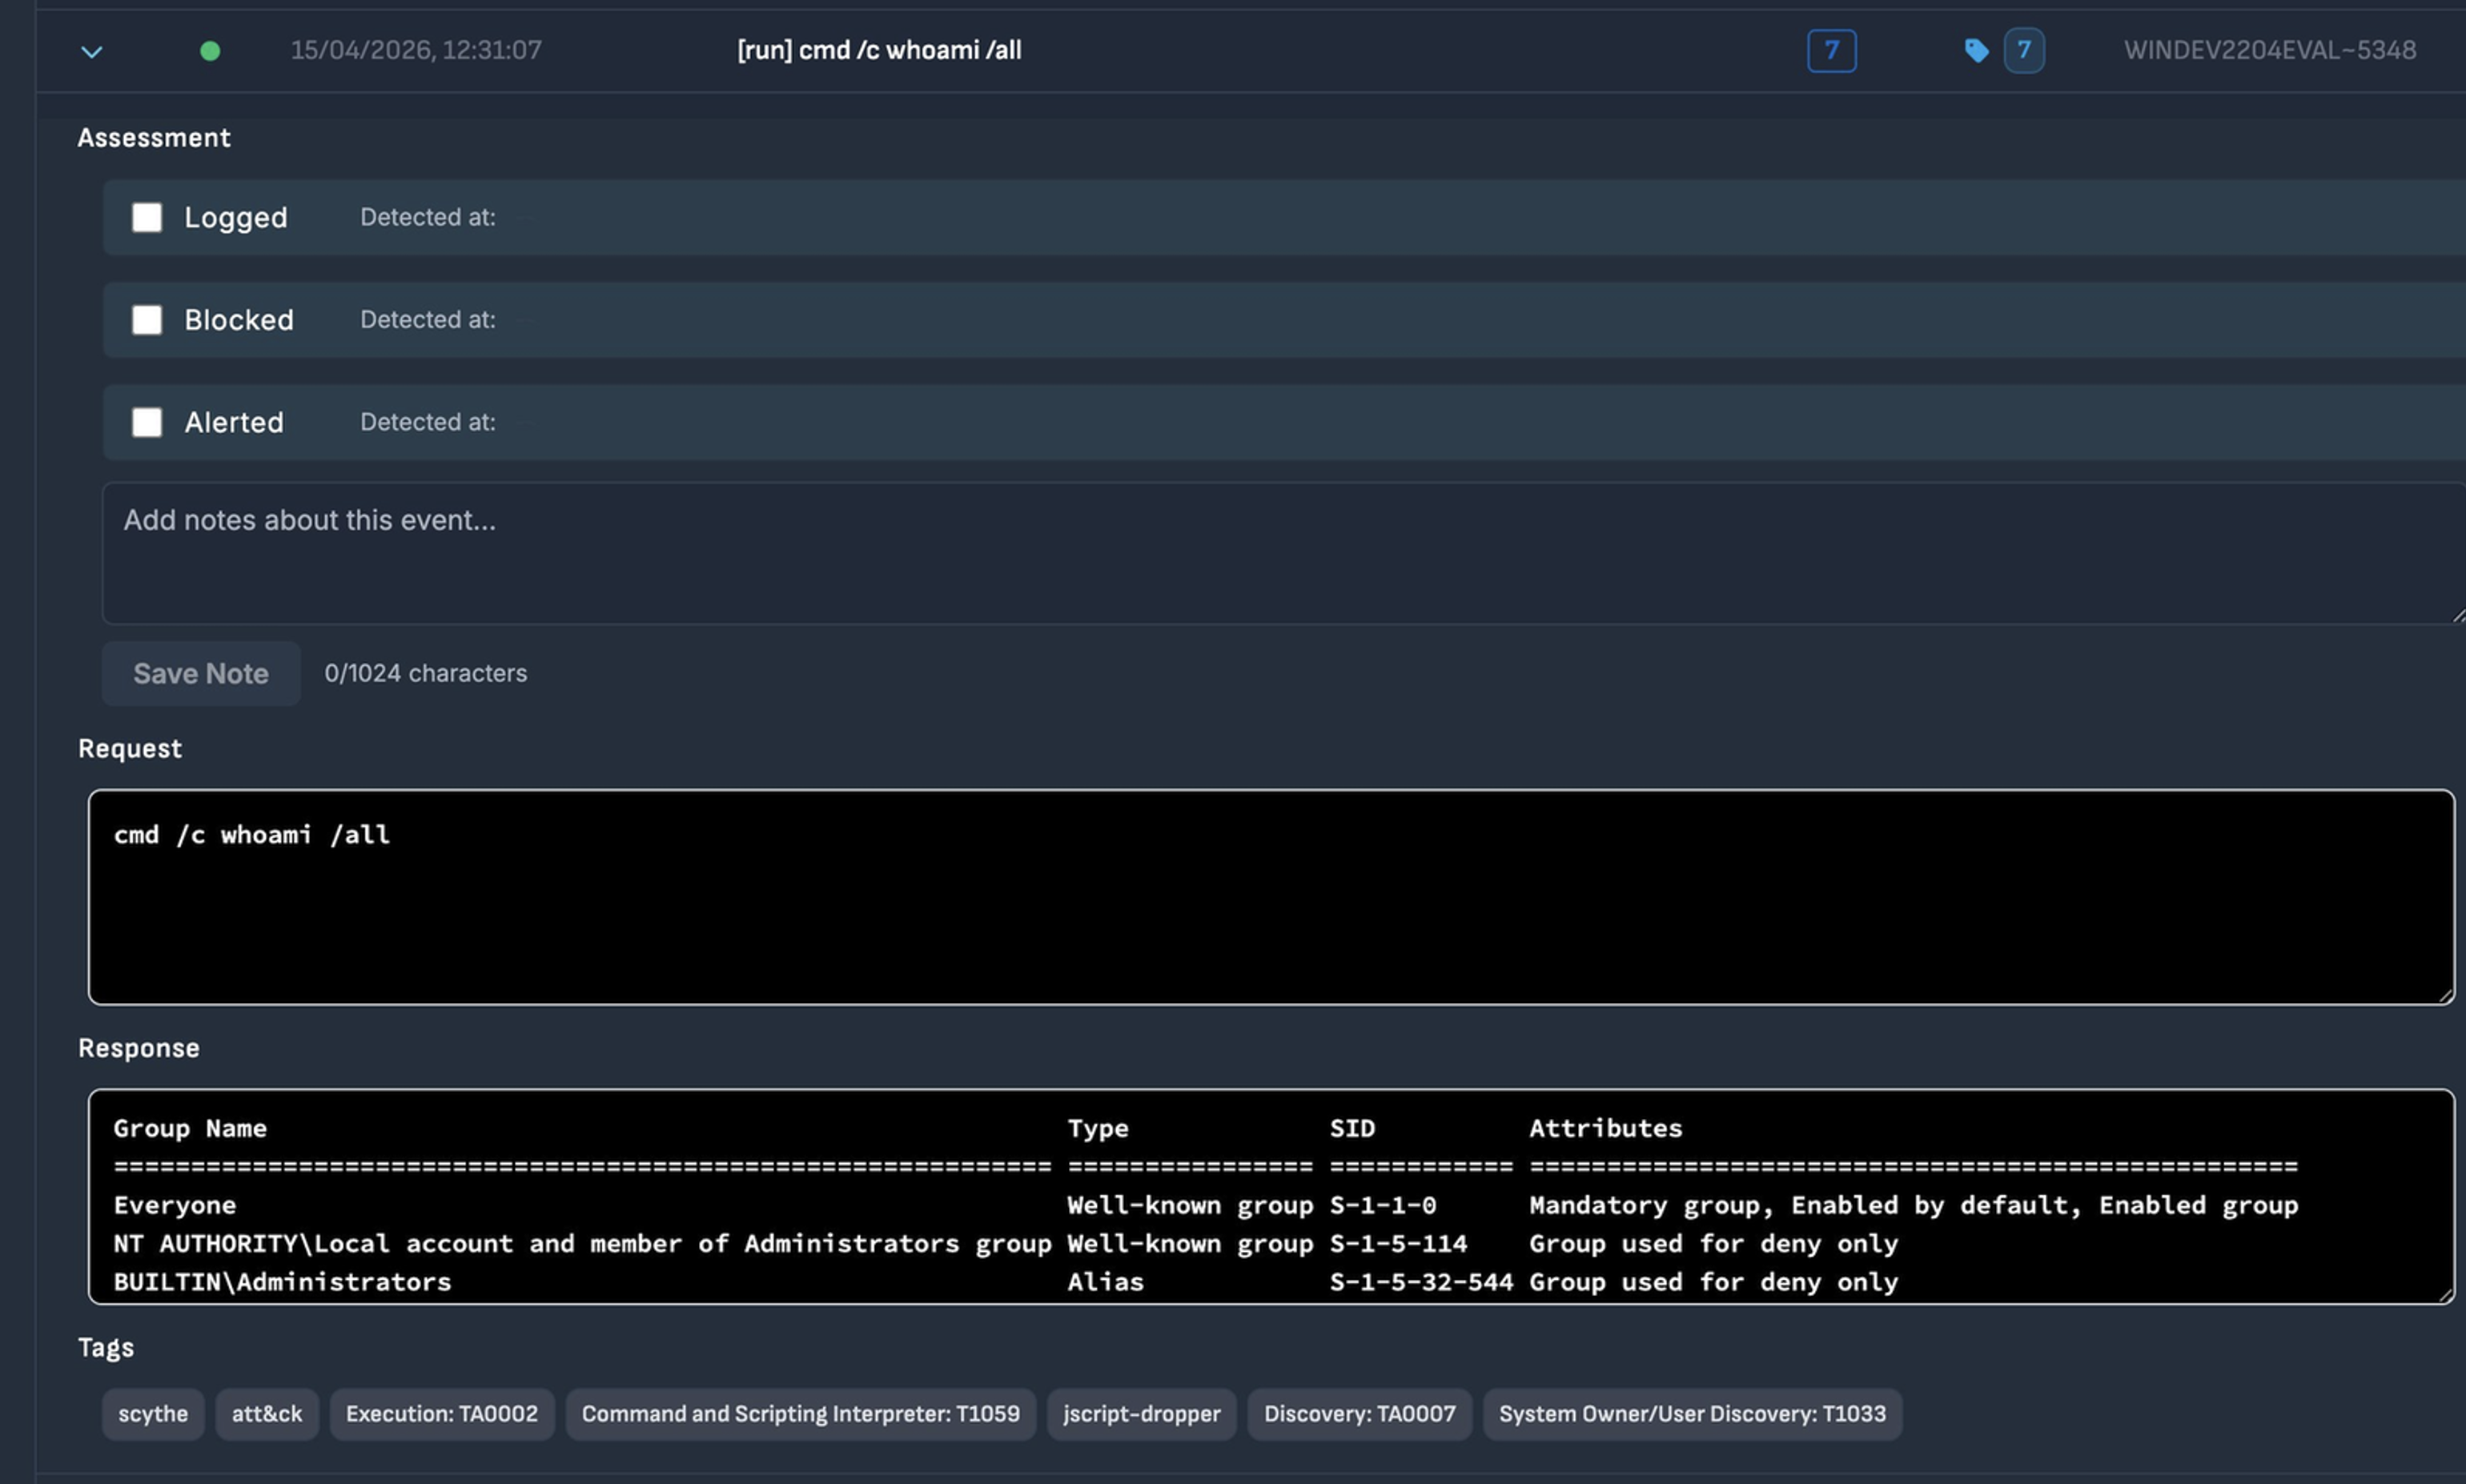Collapse the whoami event row chevron
The image size is (2466, 1484).
click(x=91, y=51)
